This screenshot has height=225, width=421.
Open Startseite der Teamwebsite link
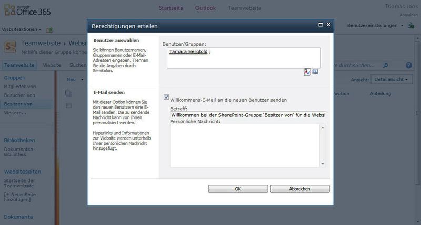click(x=19, y=183)
